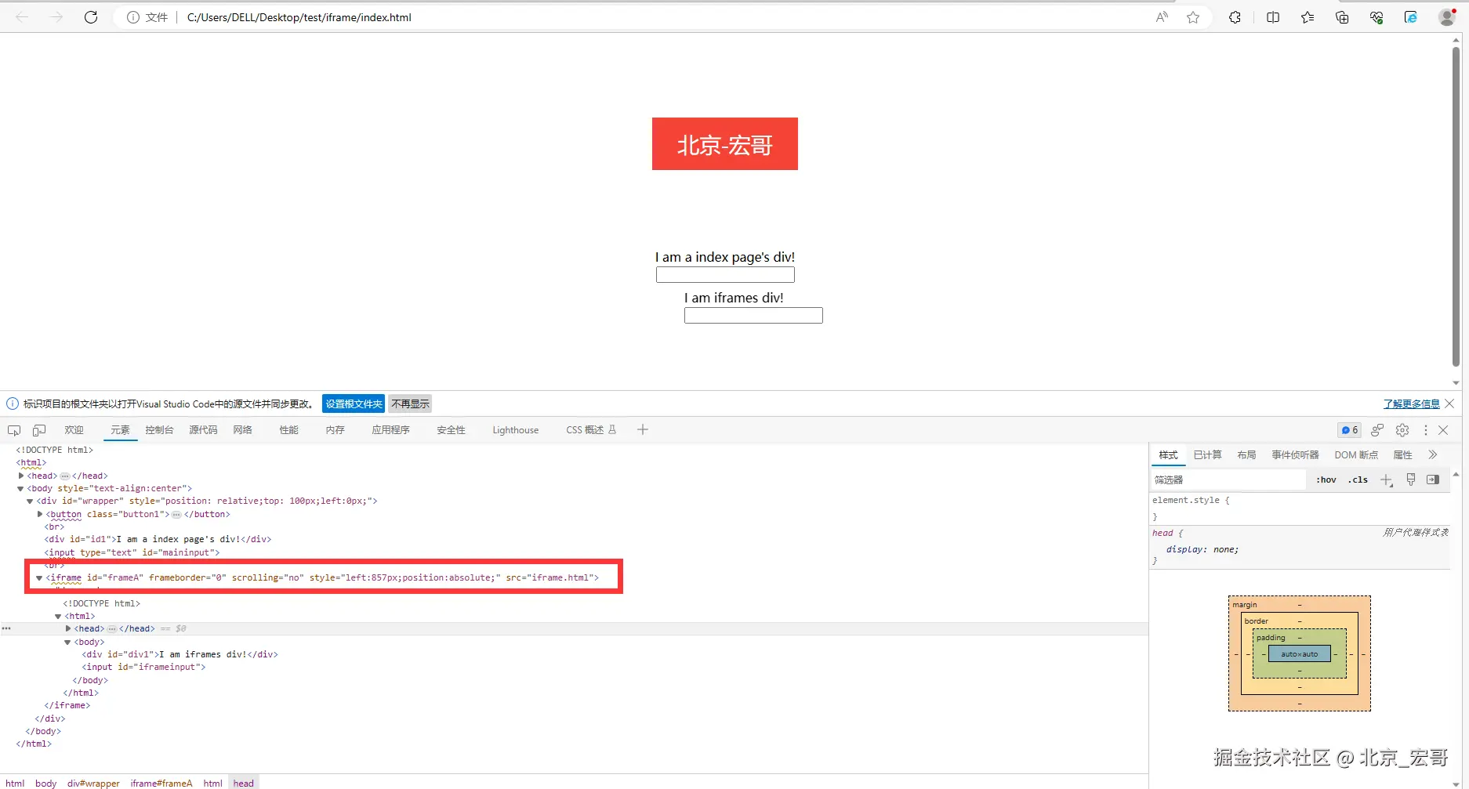Select the div id="id1" DOM line
The width and height of the screenshot is (1469, 789).
(x=158, y=539)
